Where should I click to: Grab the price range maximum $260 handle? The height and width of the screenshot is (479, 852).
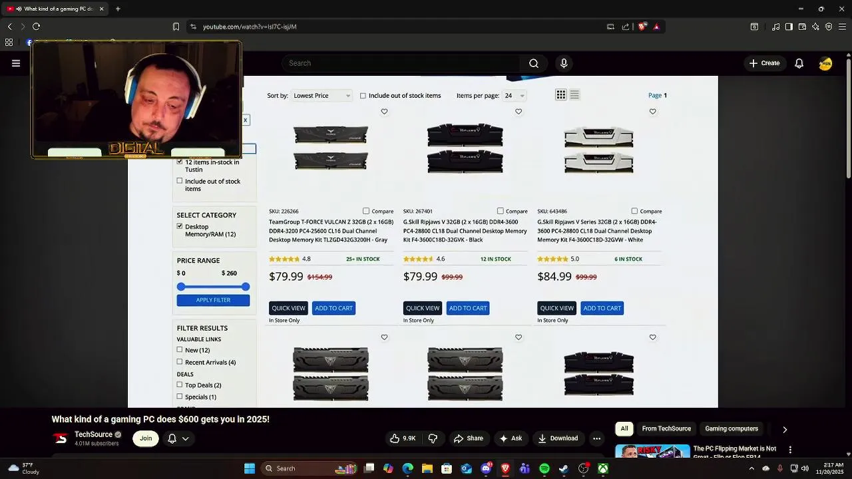[246, 287]
